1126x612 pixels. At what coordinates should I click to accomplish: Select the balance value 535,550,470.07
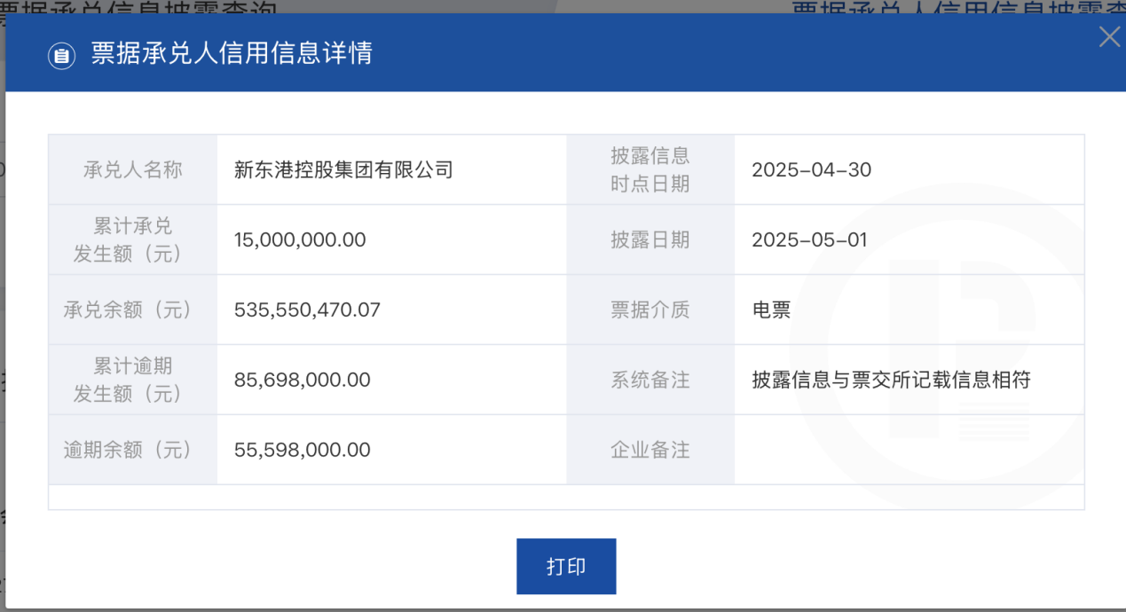coord(307,310)
